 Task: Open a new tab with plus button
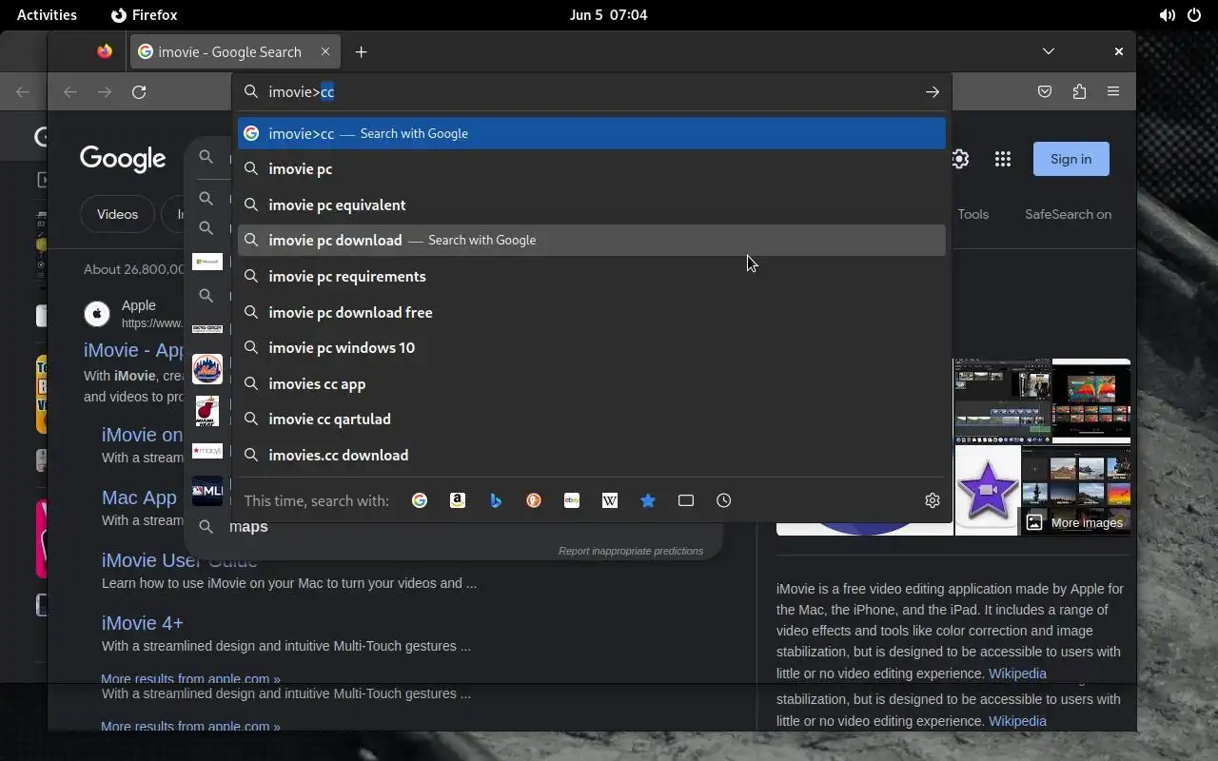[x=361, y=52]
